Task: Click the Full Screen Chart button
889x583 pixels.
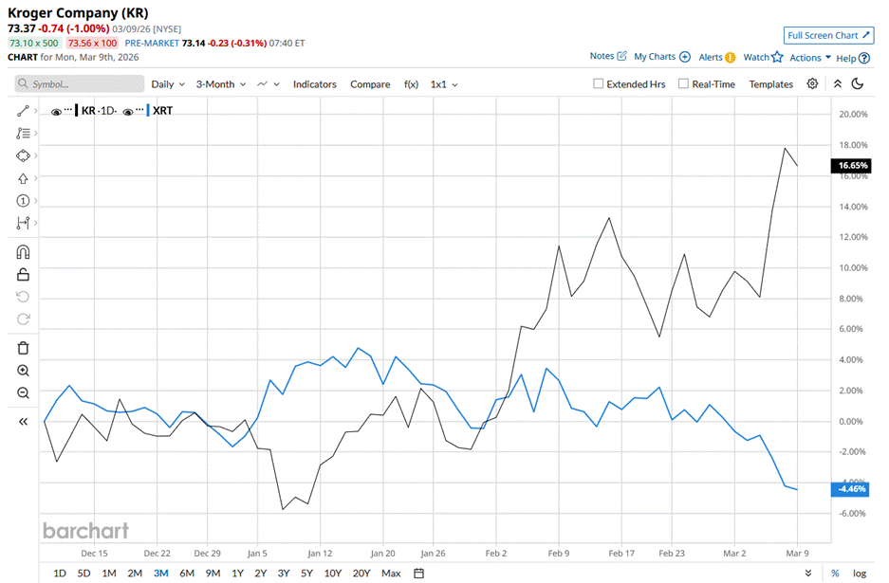Action: tap(828, 35)
